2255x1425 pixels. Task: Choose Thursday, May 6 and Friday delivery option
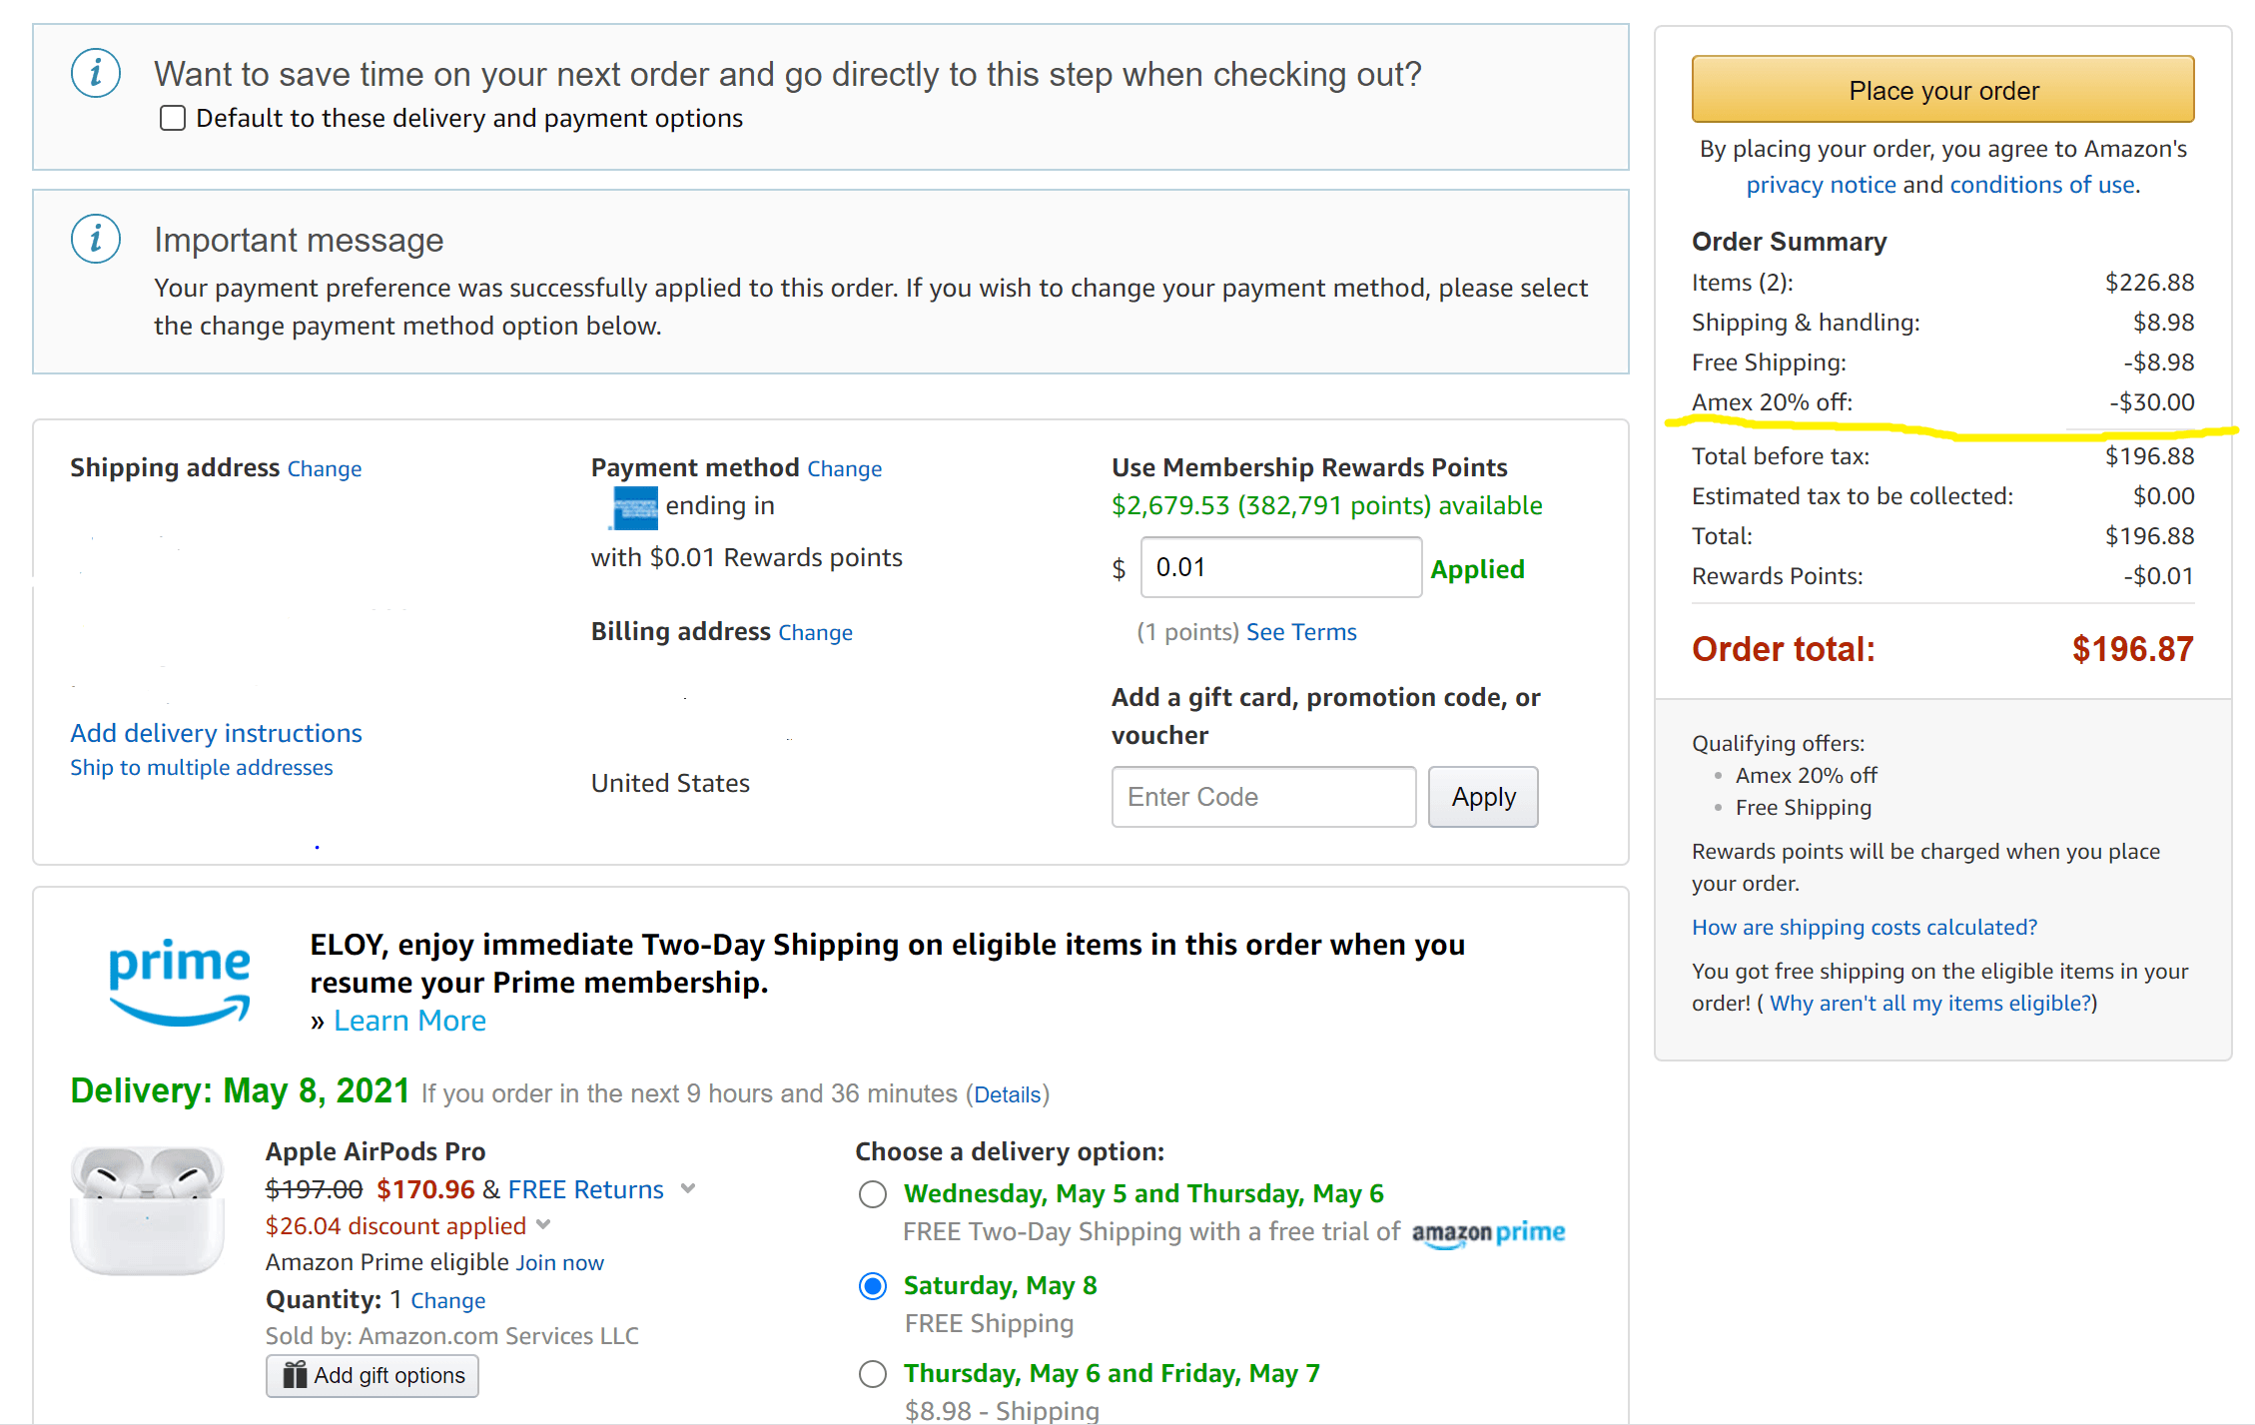coord(873,1374)
